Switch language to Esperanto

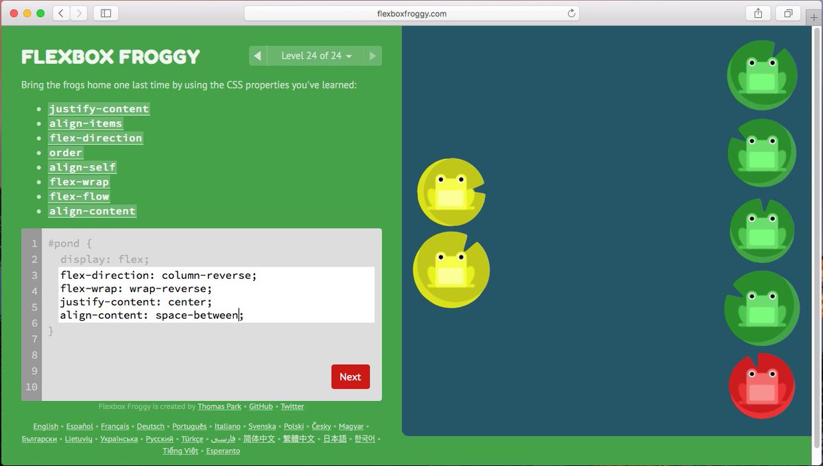pos(224,451)
